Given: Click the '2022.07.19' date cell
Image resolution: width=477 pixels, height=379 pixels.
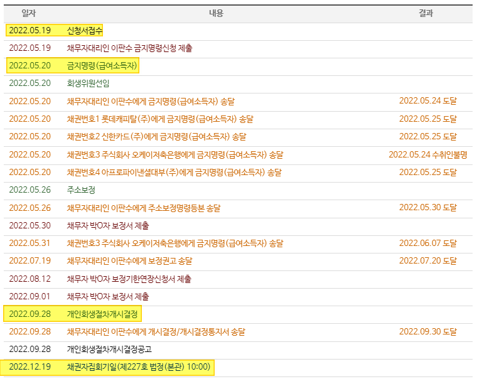Looking at the screenshot, I should pos(30,261).
